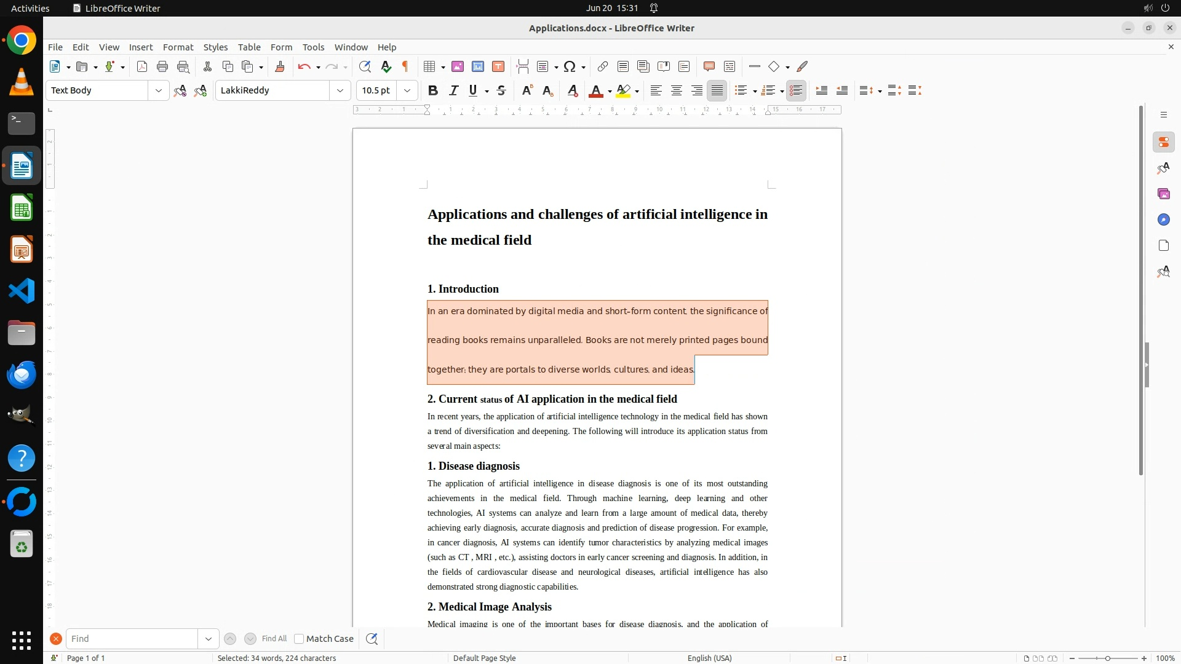Click the English (USA) language status

[709, 658]
